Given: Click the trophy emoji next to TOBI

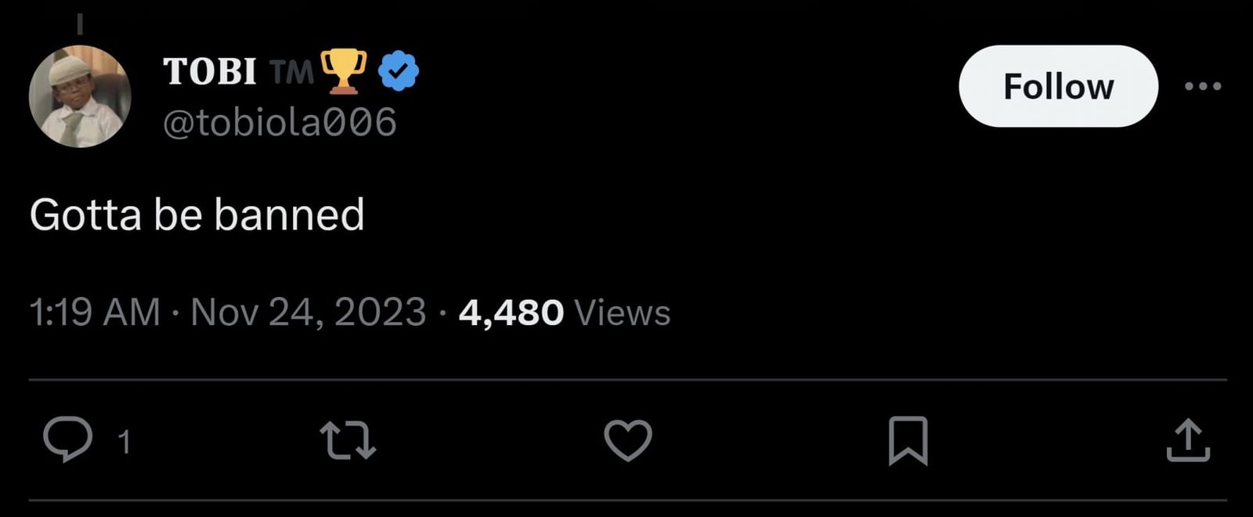Looking at the screenshot, I should tap(344, 70).
